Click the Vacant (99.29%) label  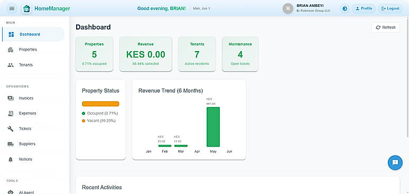[101, 121]
